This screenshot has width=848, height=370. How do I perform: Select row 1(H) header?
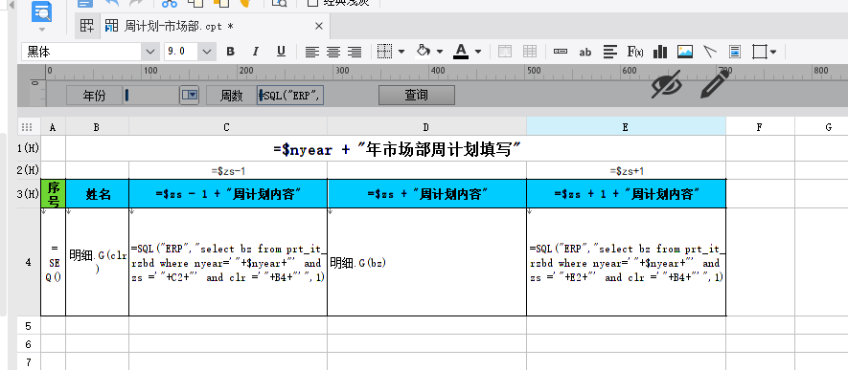click(28, 149)
